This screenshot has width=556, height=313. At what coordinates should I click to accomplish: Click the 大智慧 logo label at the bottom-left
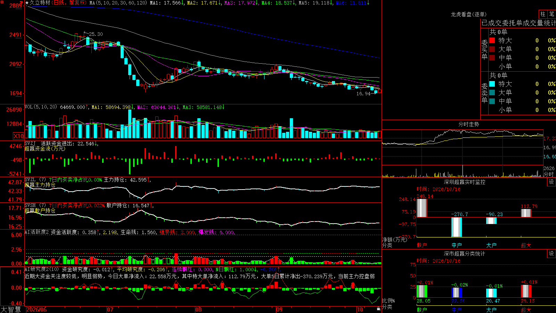tap(11, 310)
